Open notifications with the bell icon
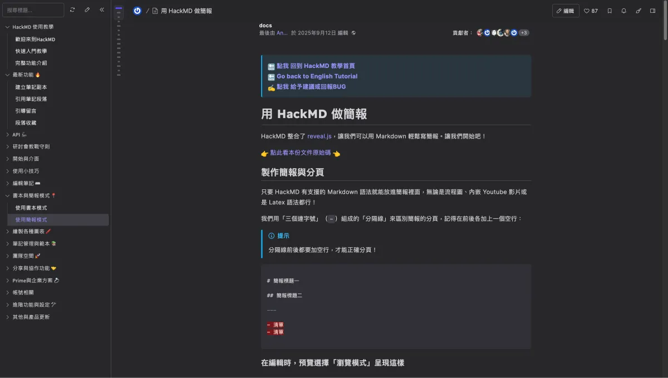 (x=624, y=11)
